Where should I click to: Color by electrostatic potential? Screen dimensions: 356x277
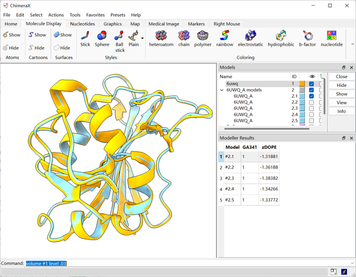tap(250, 36)
